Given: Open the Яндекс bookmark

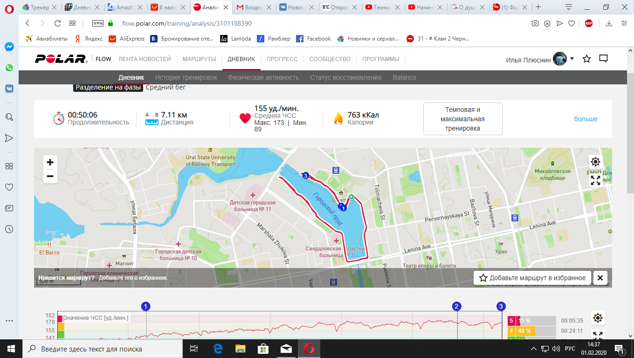Looking at the screenshot, I should click(x=89, y=39).
